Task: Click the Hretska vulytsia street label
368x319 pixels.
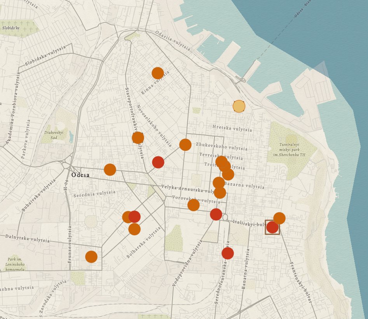Action: pyautogui.click(x=232, y=128)
